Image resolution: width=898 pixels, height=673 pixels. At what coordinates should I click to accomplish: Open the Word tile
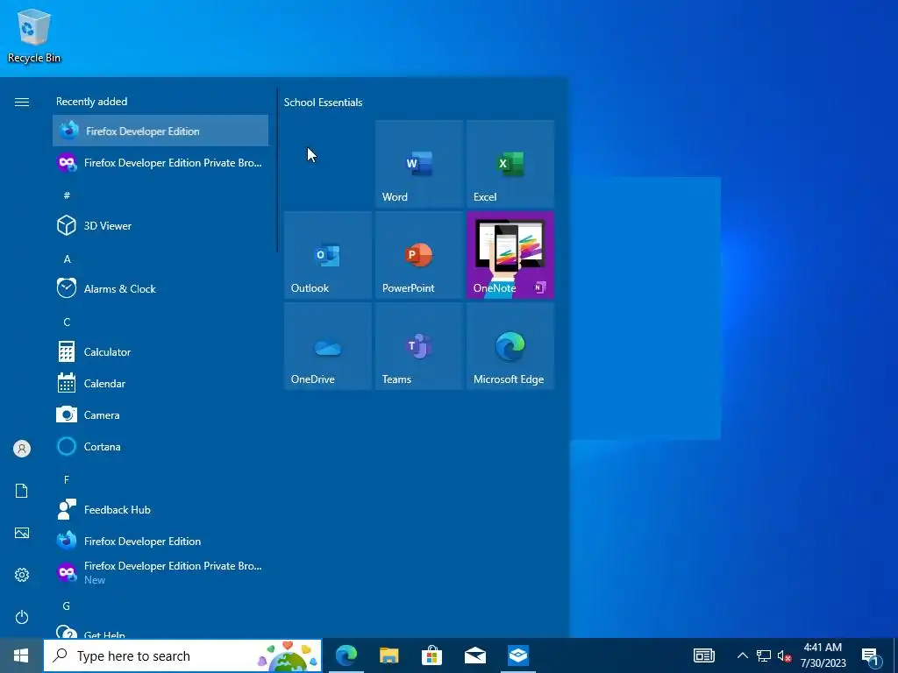point(418,164)
